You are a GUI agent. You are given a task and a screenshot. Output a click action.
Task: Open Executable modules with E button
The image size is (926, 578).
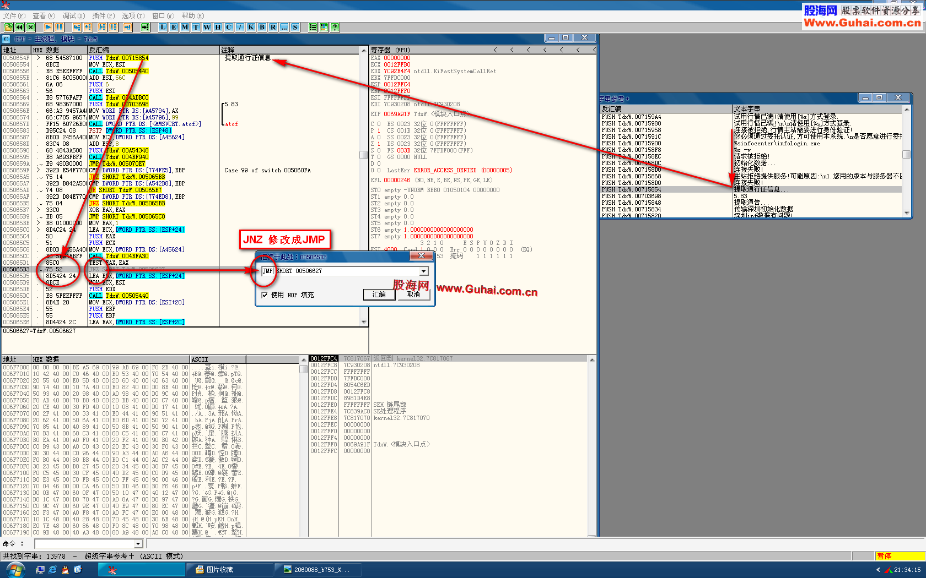click(174, 27)
